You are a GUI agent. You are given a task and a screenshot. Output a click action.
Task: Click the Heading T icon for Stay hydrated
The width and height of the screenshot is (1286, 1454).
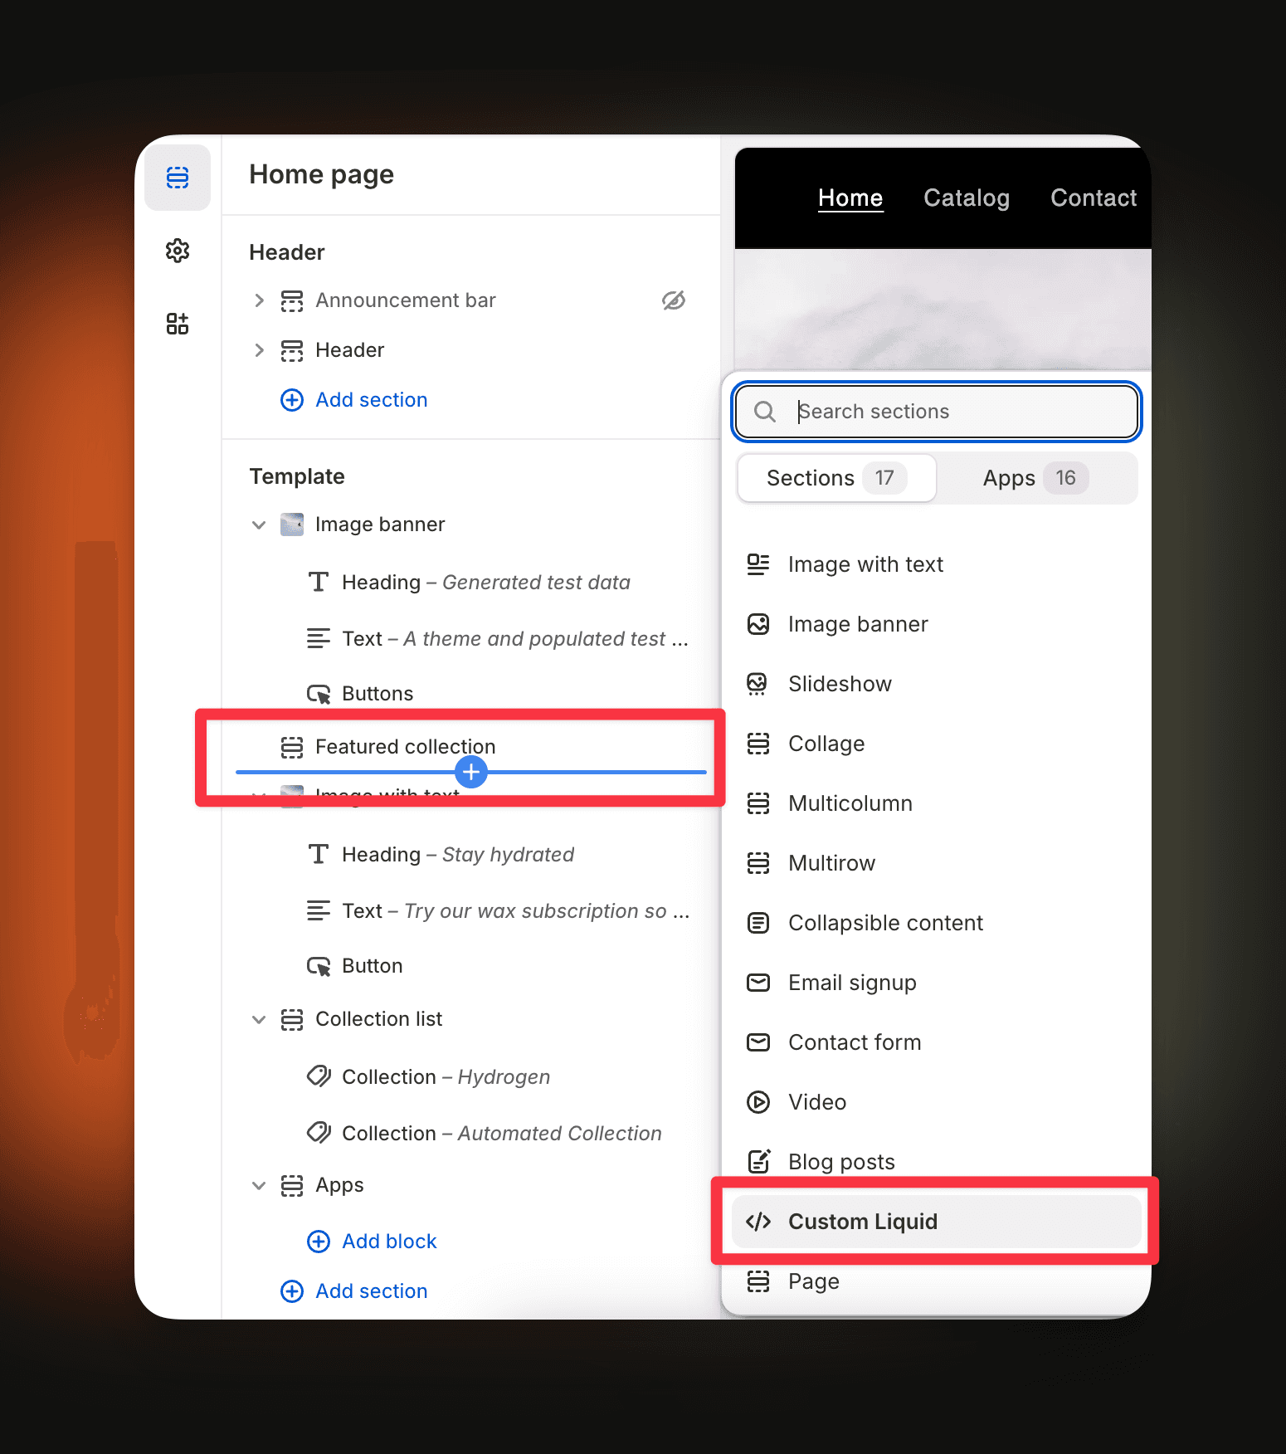tap(319, 854)
